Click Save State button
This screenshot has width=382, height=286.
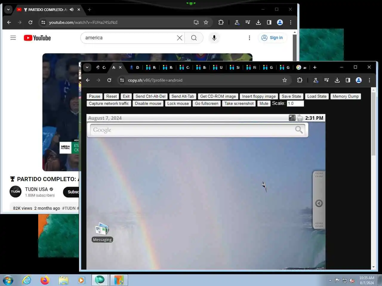click(x=292, y=96)
